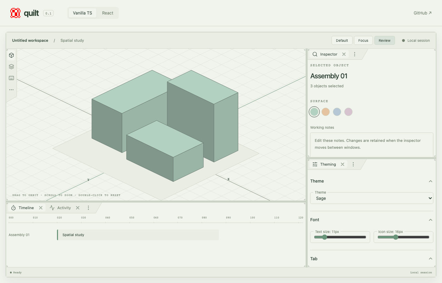The width and height of the screenshot is (442, 283).
Task: Select the Default layout
Action: point(342,40)
